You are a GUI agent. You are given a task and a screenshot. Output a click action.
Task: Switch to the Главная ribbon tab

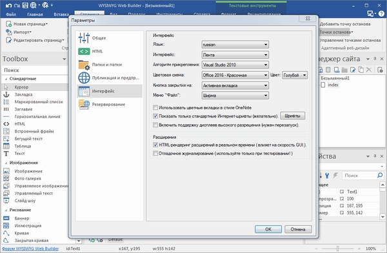(x=35, y=14)
